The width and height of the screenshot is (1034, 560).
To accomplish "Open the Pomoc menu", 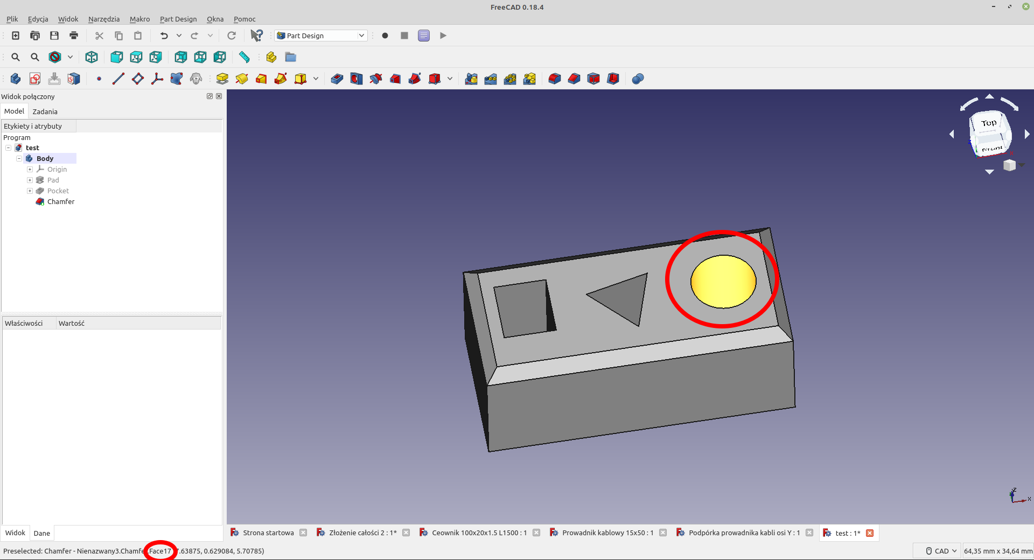I will click(244, 19).
